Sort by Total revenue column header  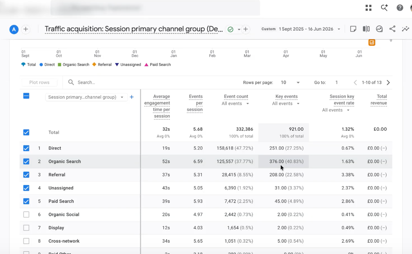(x=379, y=100)
